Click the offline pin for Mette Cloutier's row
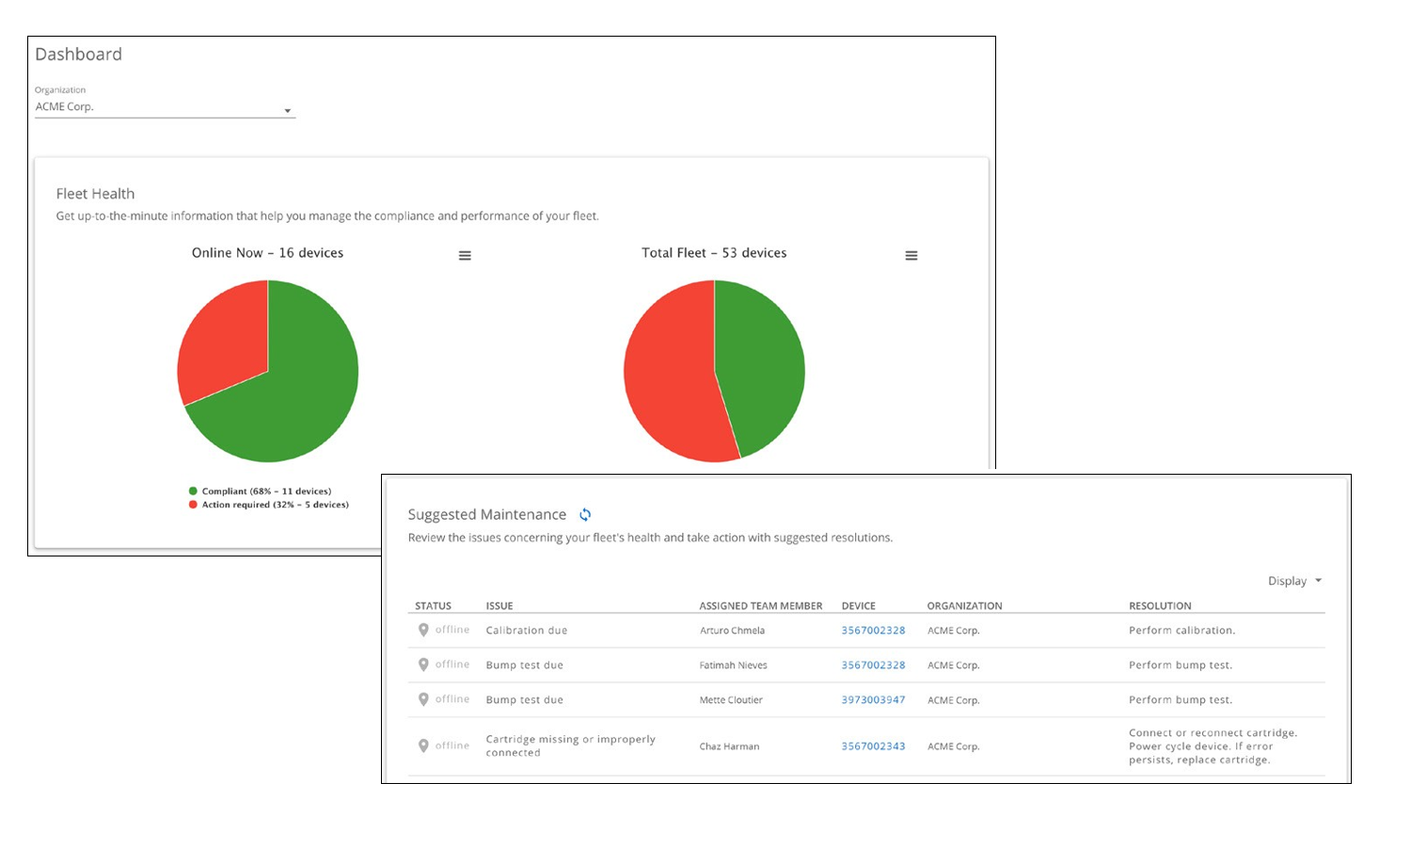1411x846 pixels. tap(423, 698)
